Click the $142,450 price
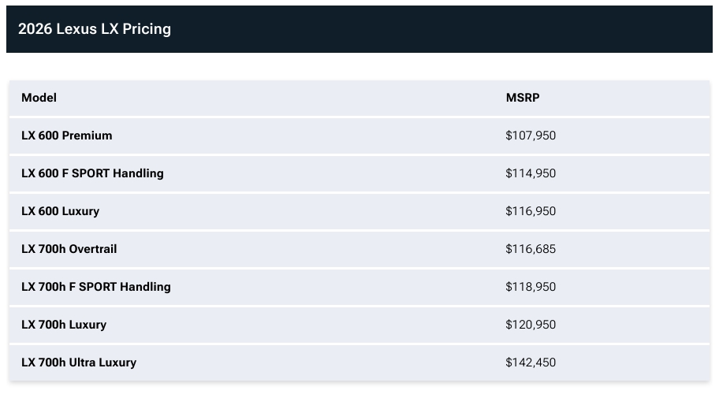This screenshot has height=394, width=719. pos(531,362)
